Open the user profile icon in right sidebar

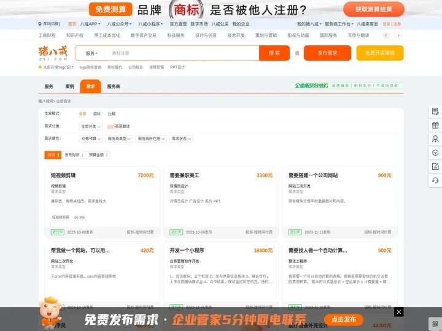pyautogui.click(x=435, y=139)
